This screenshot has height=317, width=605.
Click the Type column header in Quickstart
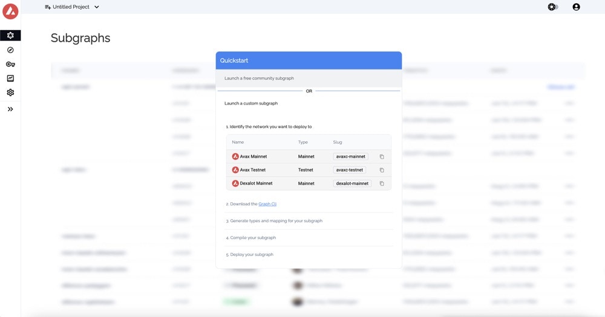coord(303,142)
